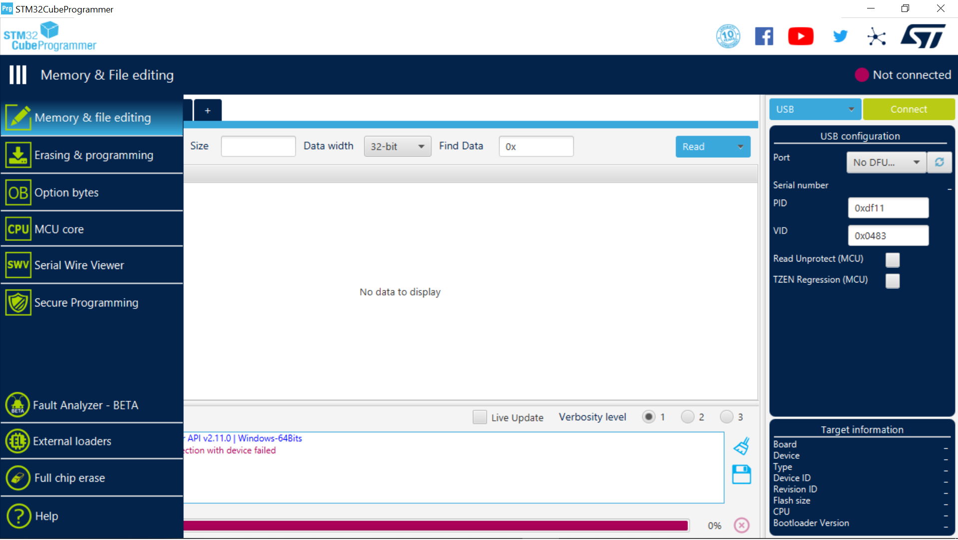This screenshot has width=958, height=540.
Task: Click the 'Bootloader Version' label
Action: pos(811,523)
